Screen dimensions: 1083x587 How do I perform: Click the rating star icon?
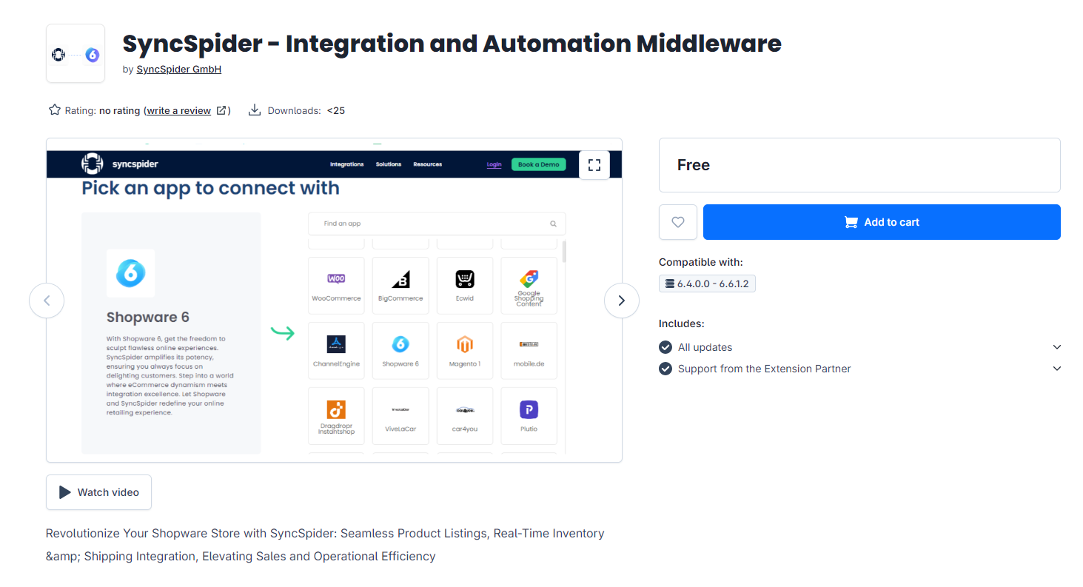55,110
